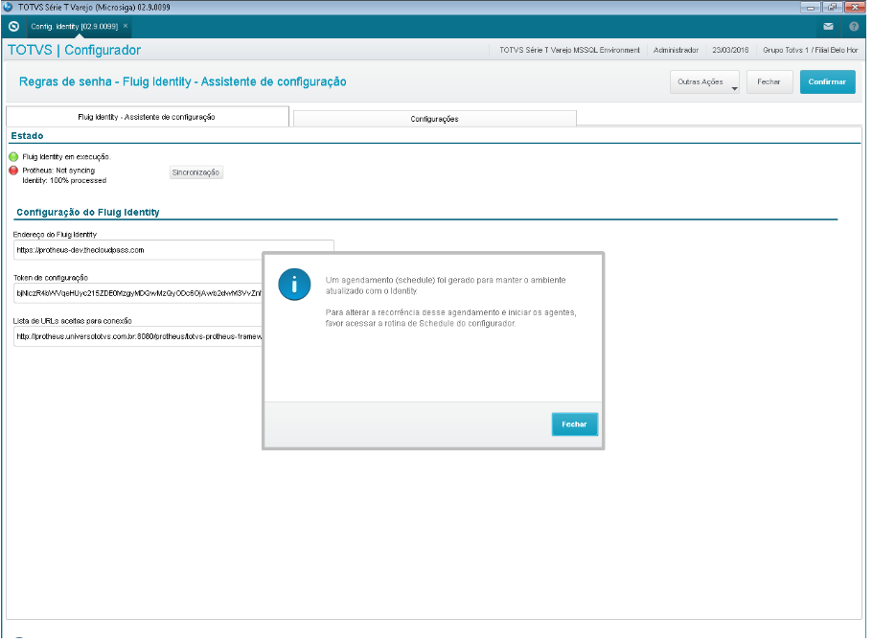873x642 pixels.
Task: Restore down the TOTVS window
Action: (x=833, y=8)
